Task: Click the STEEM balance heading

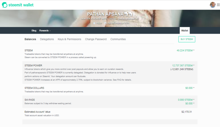Action: coord(29,50)
